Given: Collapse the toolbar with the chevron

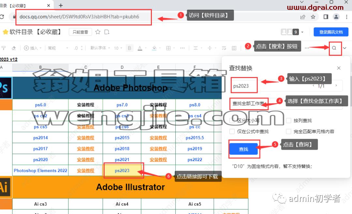Looking at the screenshot, I should pyautogui.click(x=345, y=48).
